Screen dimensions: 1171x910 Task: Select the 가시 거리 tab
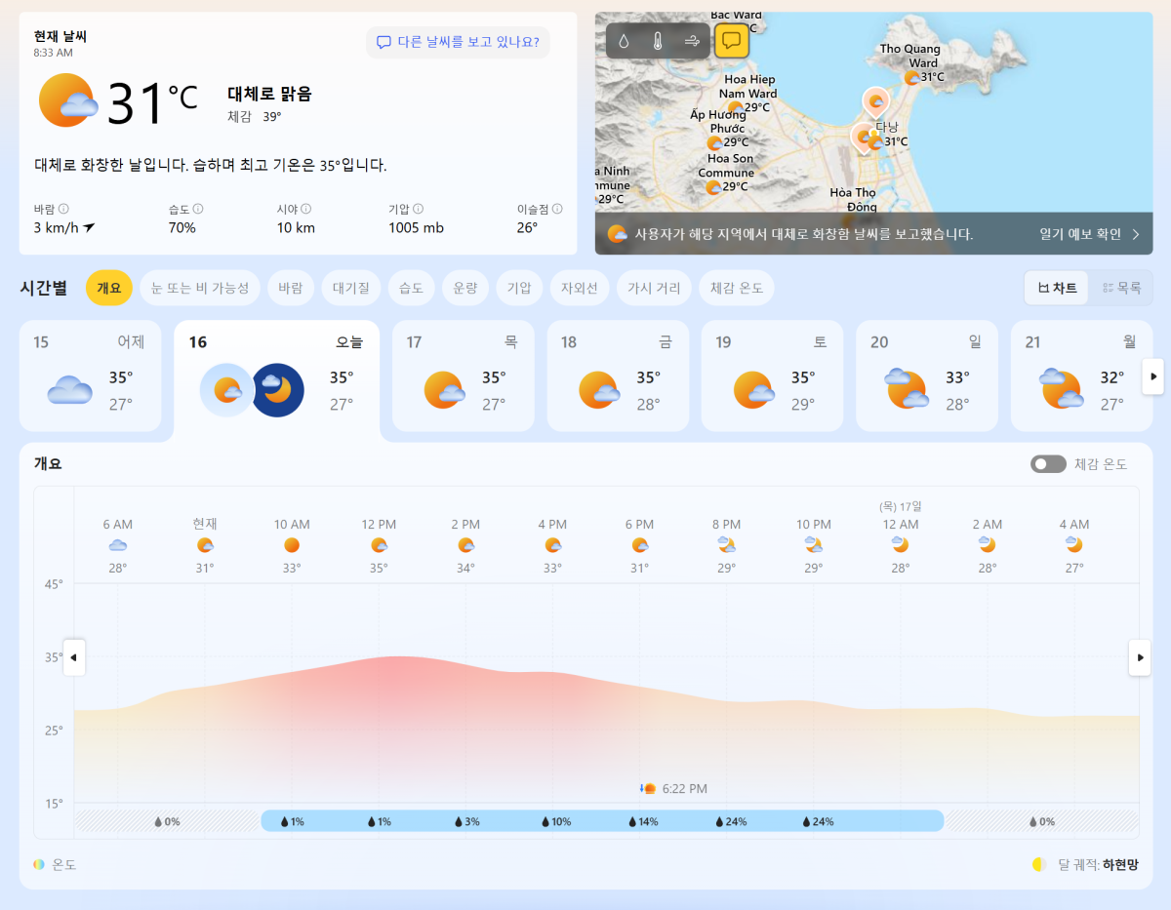(x=654, y=288)
